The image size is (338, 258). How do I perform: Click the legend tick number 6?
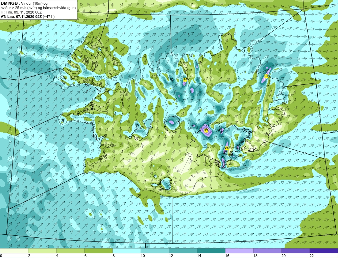pyautogui.click(x=86, y=256)
